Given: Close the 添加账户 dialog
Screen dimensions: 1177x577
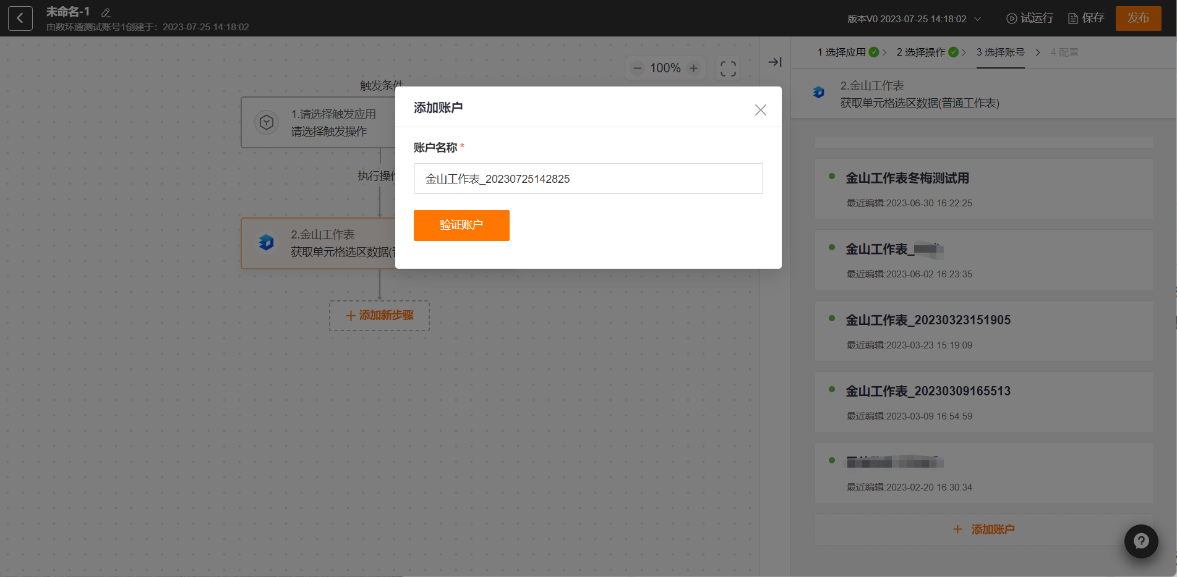Looking at the screenshot, I should click(761, 110).
